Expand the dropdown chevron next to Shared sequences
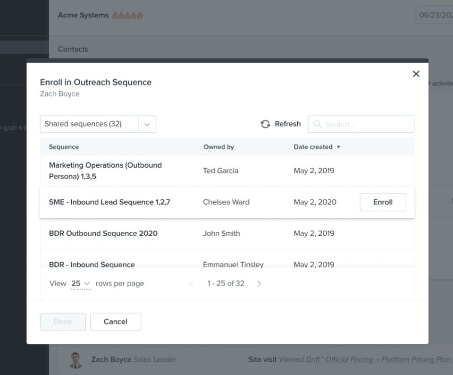 click(x=147, y=124)
